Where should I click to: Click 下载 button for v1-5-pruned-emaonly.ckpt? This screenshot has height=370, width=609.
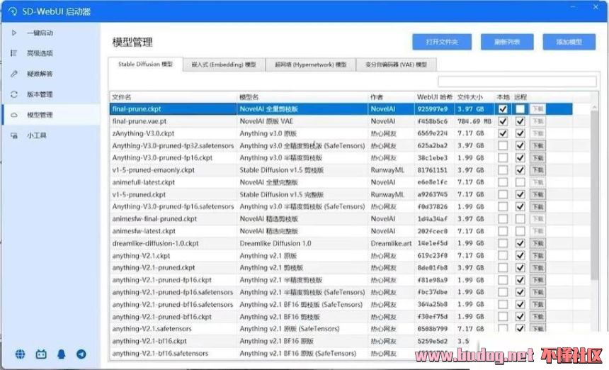tap(538, 170)
